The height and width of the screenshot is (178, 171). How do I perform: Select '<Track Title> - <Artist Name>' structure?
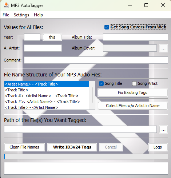[47, 107]
